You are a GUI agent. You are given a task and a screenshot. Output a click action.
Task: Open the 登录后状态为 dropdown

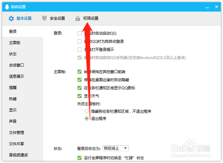tap(116, 148)
